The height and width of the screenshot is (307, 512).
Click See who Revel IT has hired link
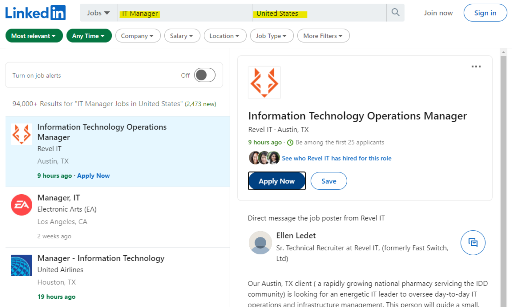click(x=336, y=158)
